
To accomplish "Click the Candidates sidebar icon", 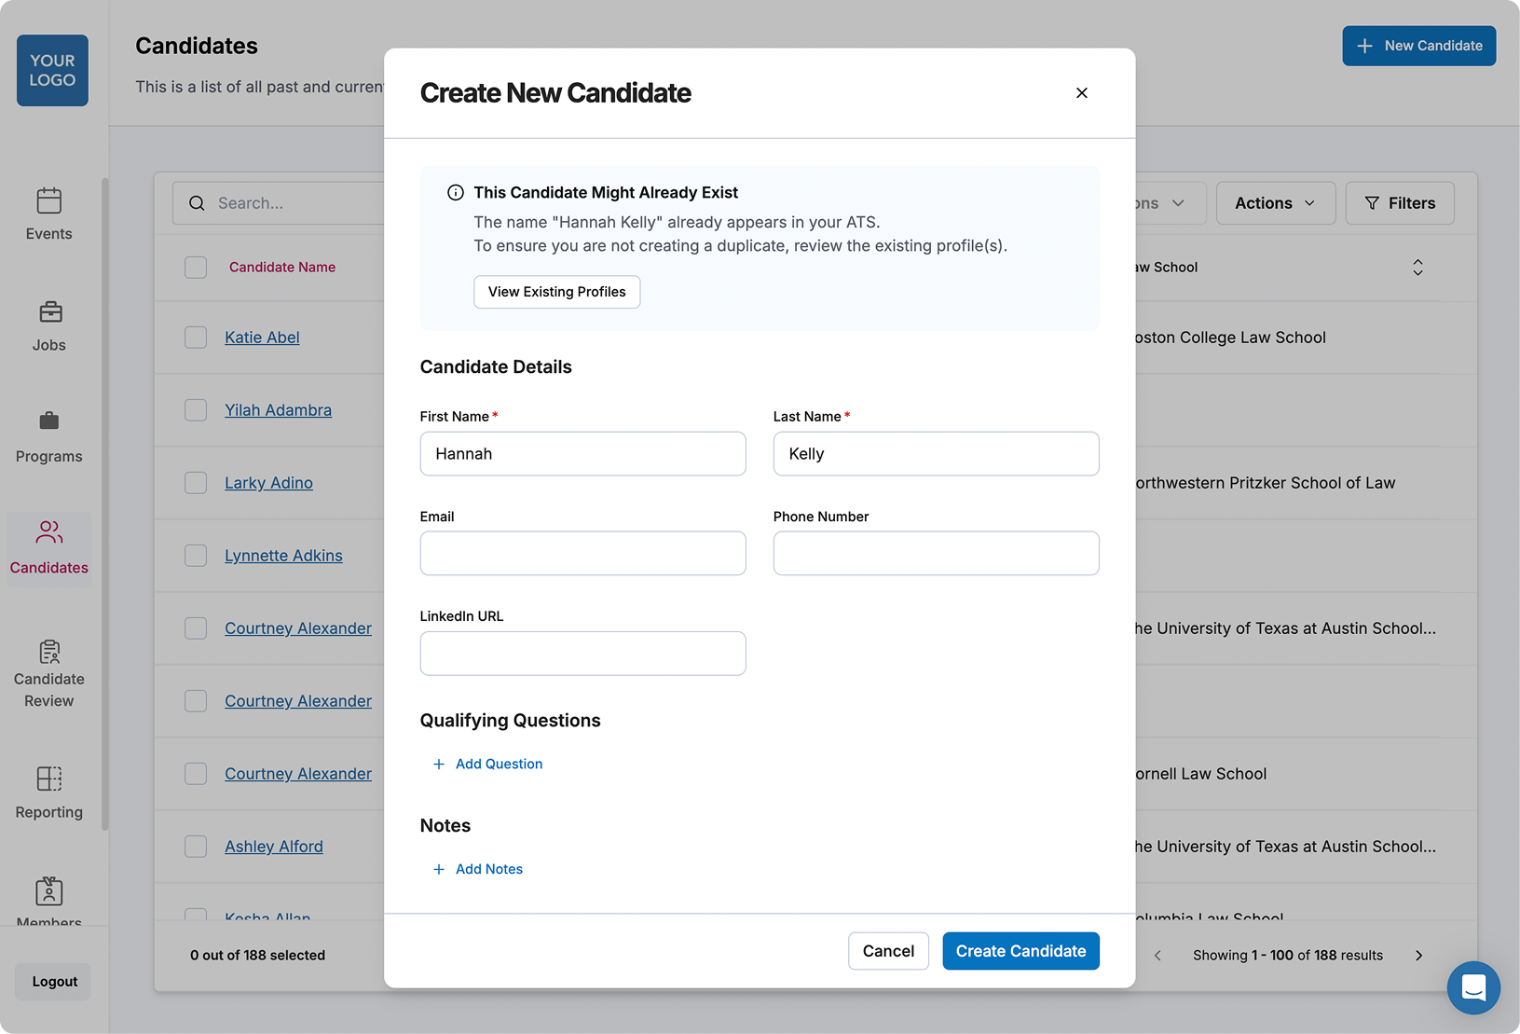I will [48, 548].
